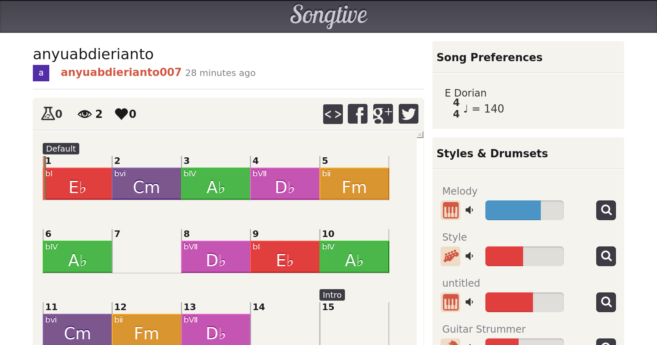Viewport: 657px width, 345px height.
Task: Mute the Melody track speaker
Action: pyautogui.click(x=469, y=210)
